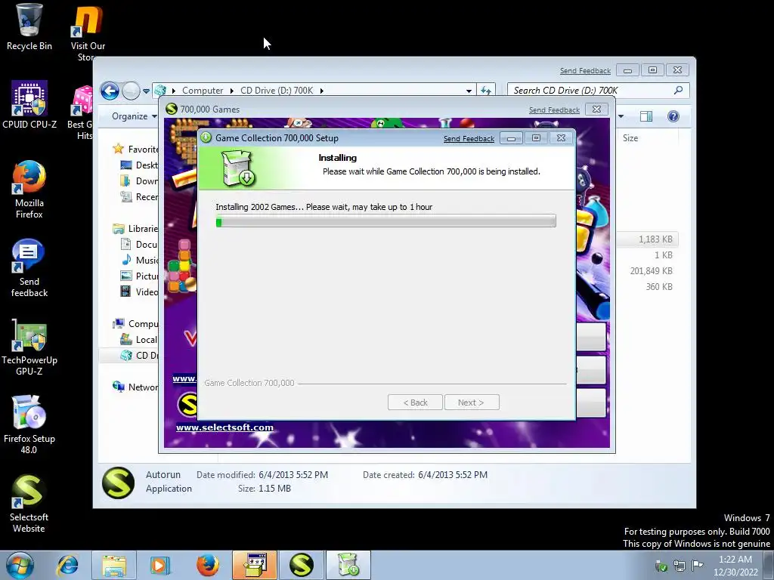The image size is (774, 580).
Task: Select the Music library
Action: point(139,260)
